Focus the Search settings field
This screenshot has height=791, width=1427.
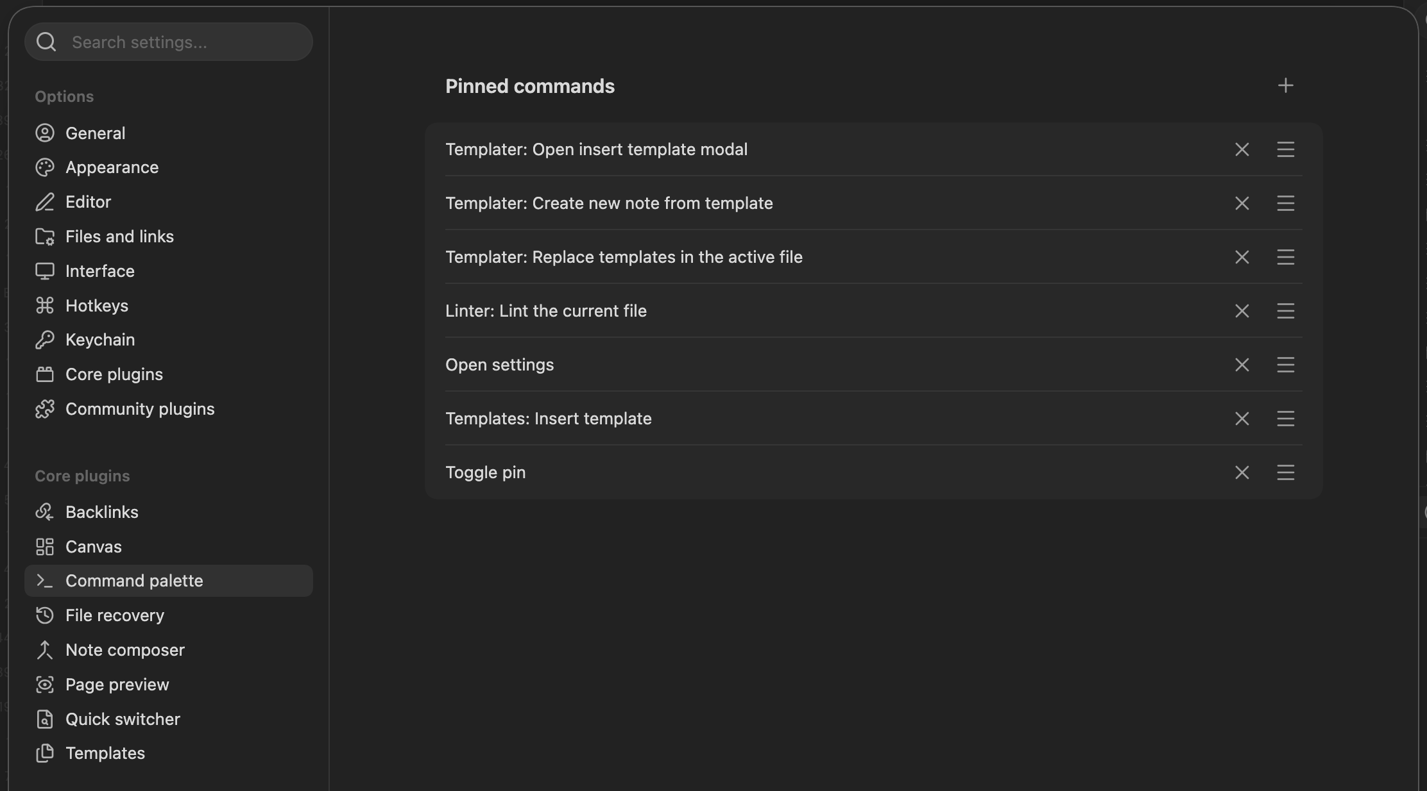(169, 42)
